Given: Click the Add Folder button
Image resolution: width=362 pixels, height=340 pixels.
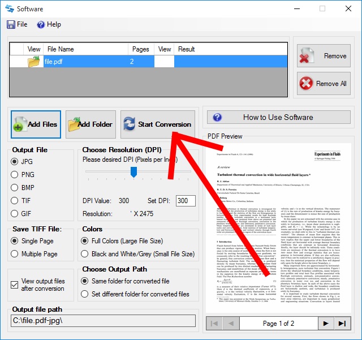Looking at the screenshot, I should point(90,124).
